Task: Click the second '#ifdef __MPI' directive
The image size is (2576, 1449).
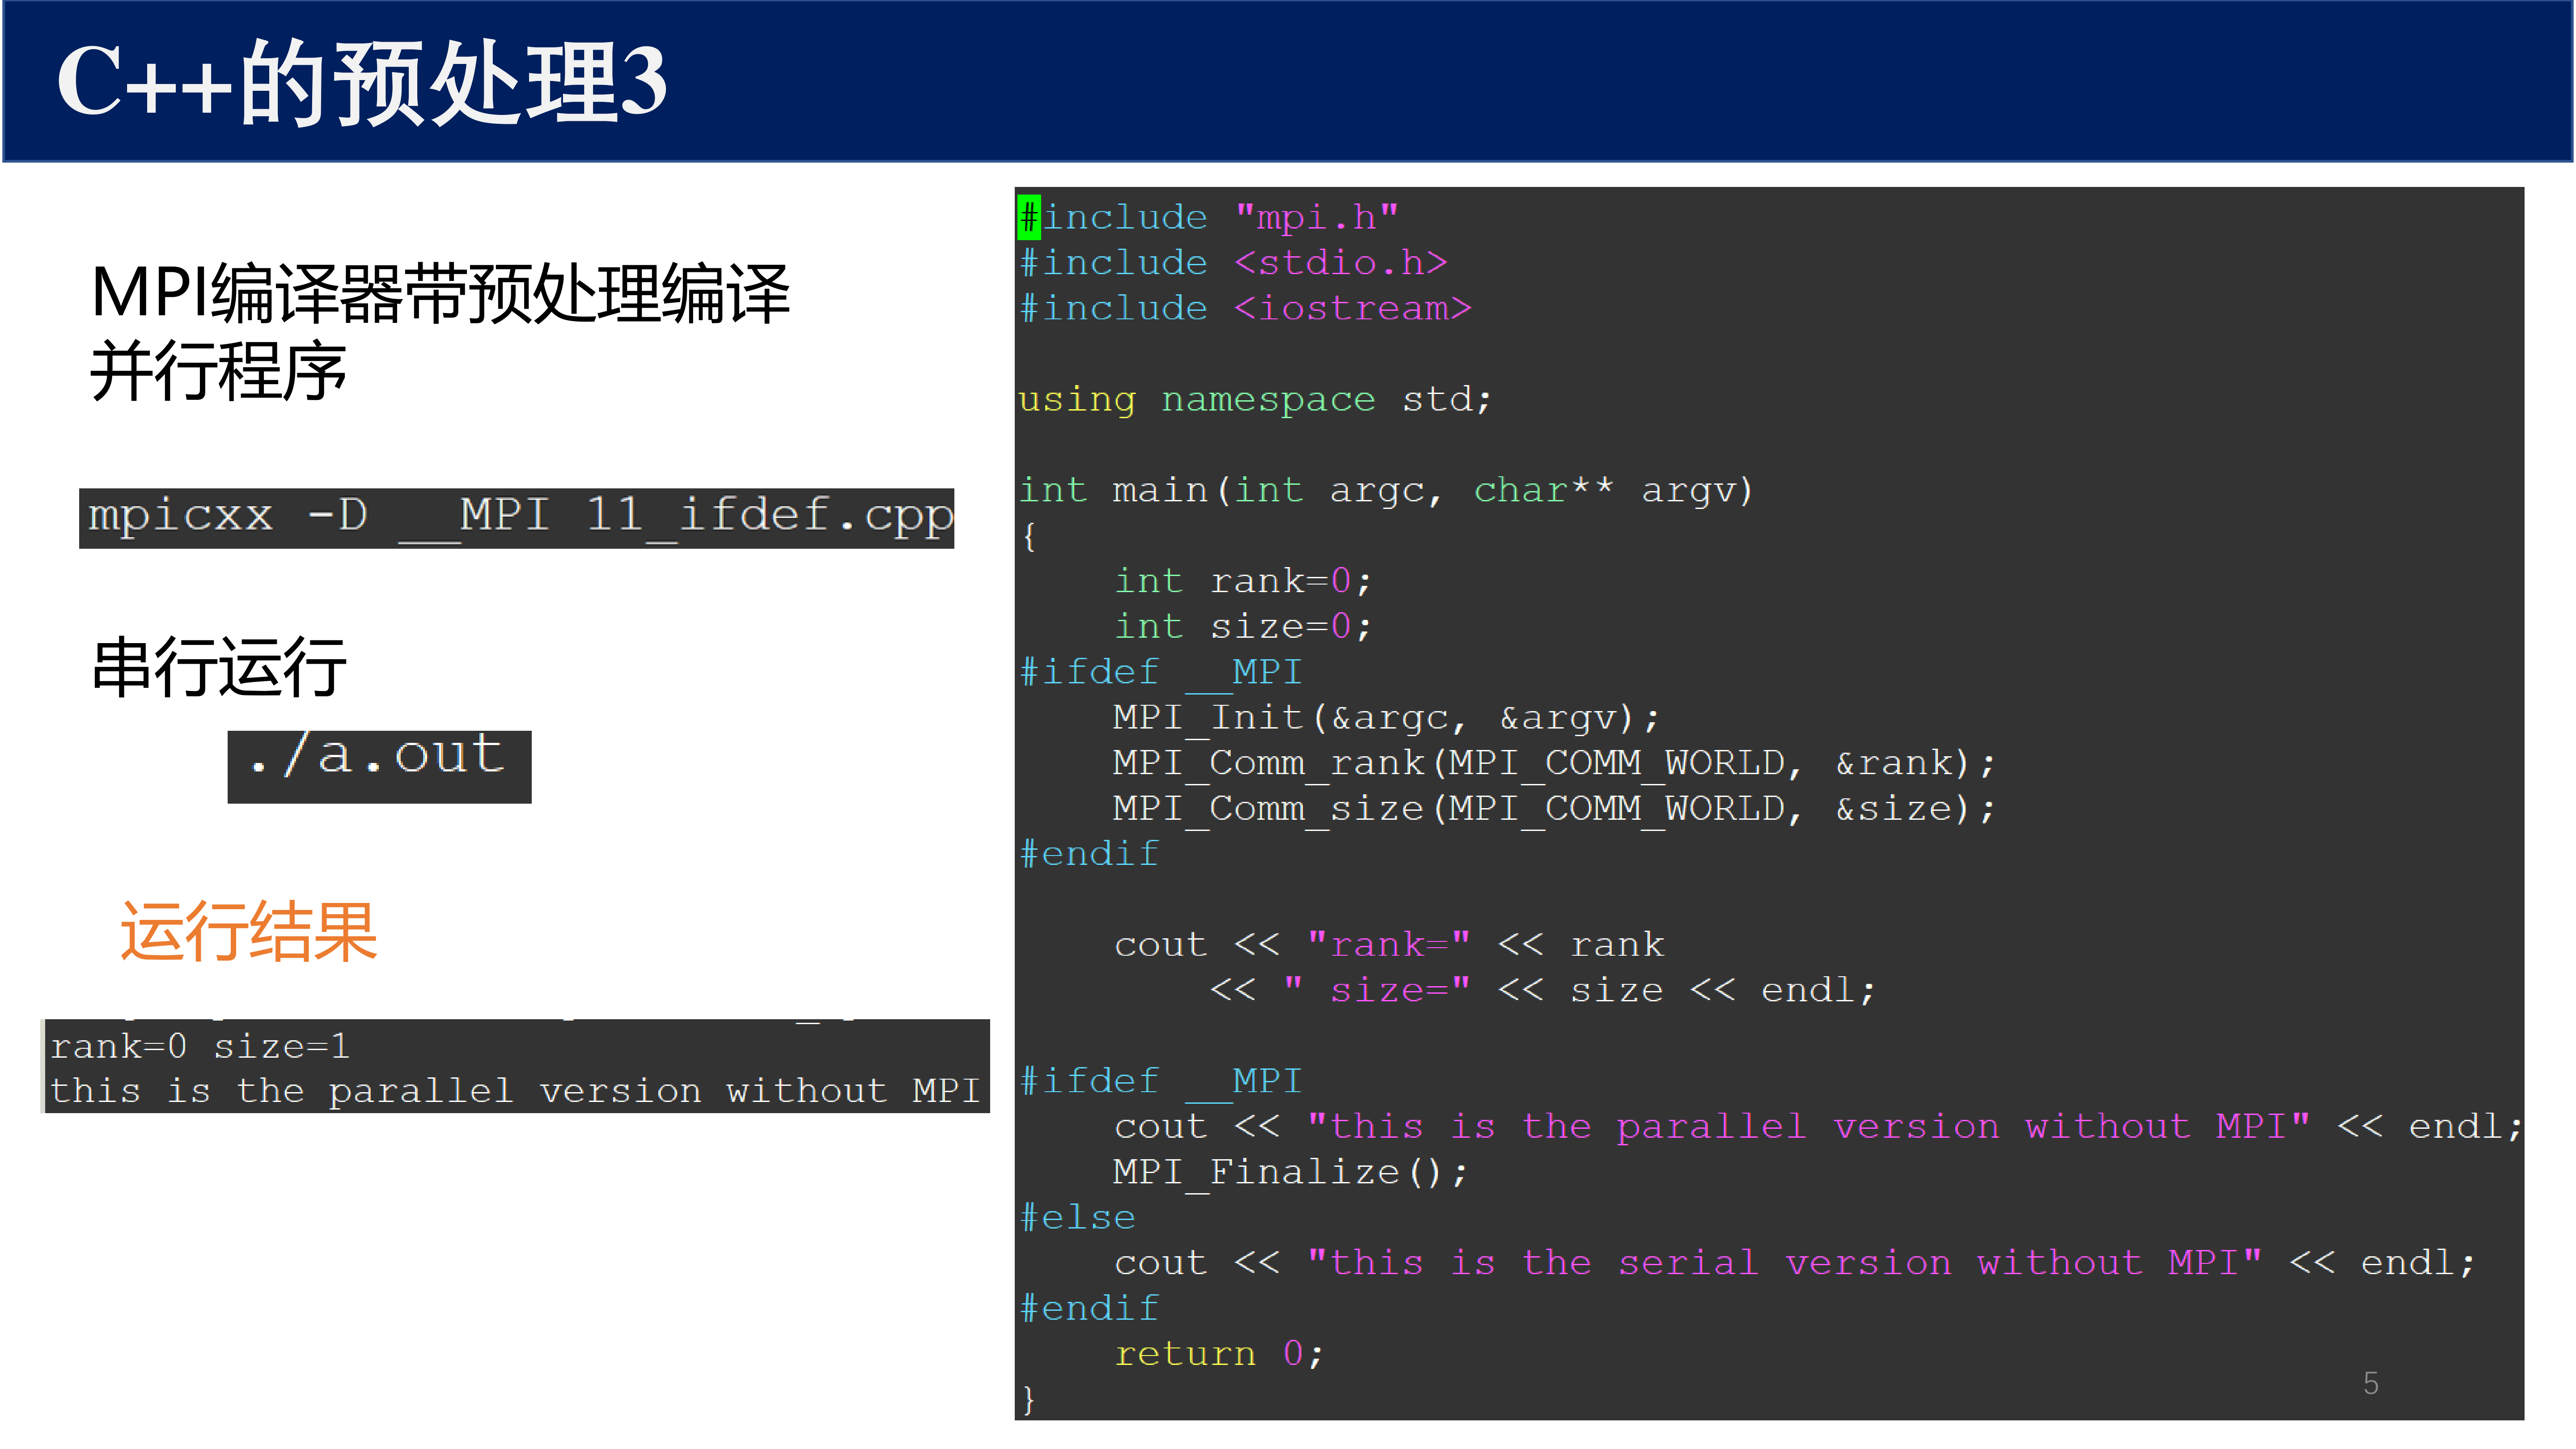Action: point(1160,1081)
